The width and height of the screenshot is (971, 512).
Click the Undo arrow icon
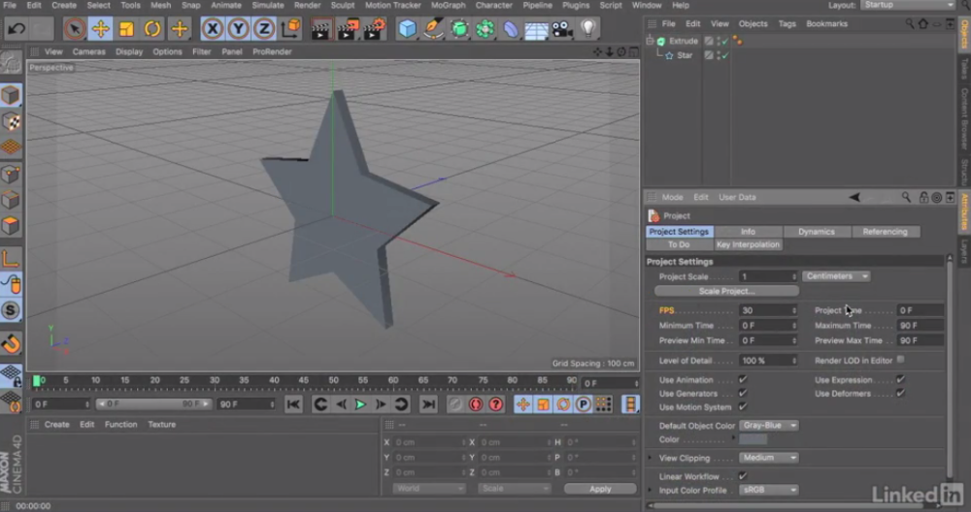click(17, 28)
